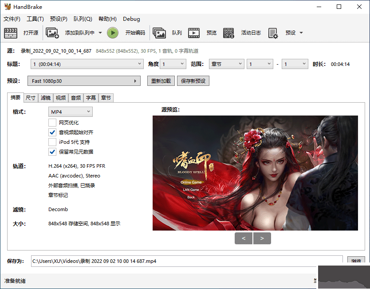Open the end chapter dropdown
Image resolution: width=370 pixels, height=289 pixels.
295,64
